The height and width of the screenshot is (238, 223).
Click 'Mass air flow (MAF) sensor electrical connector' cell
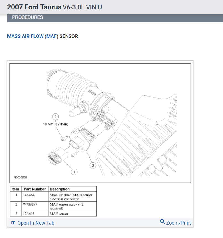pos(72,197)
